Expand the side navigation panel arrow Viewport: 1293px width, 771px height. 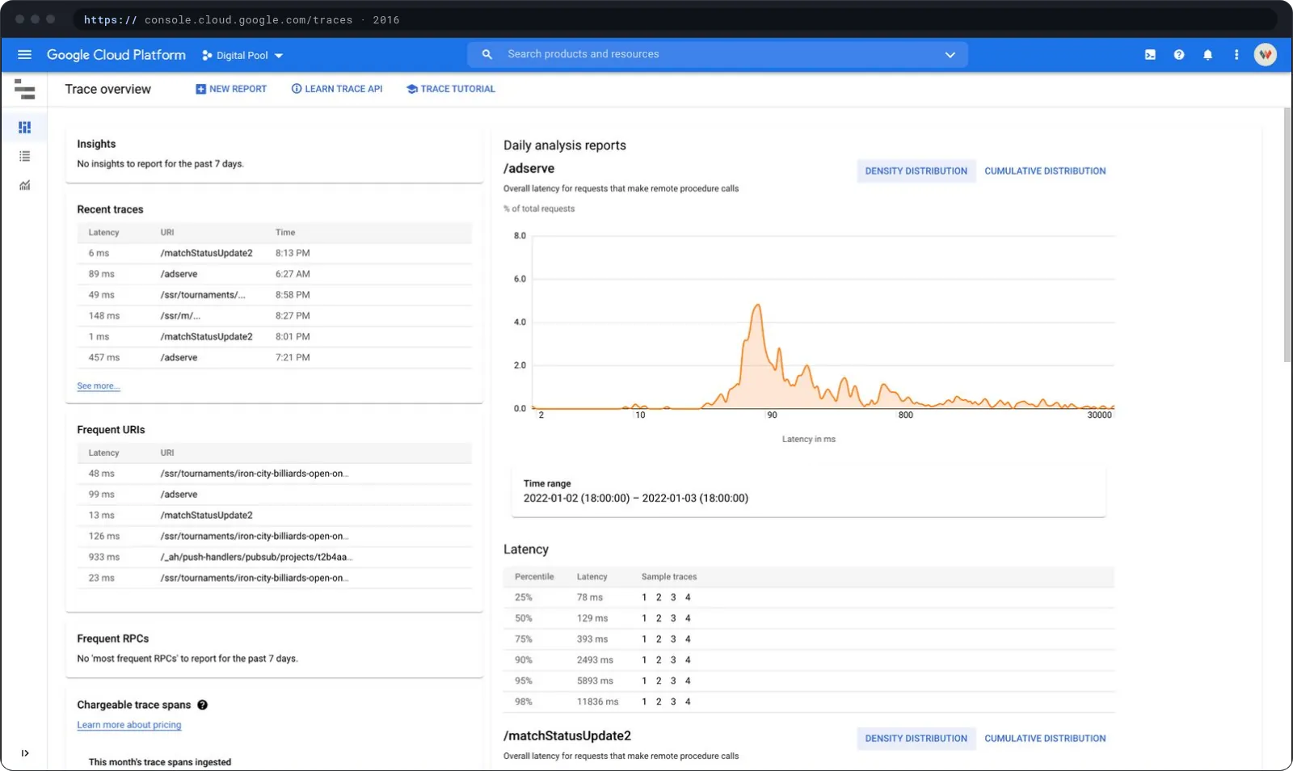(x=25, y=753)
